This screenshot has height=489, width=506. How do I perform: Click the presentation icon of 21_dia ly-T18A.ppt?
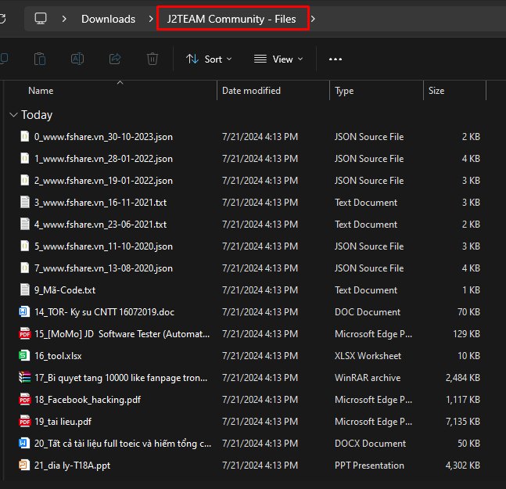point(24,465)
